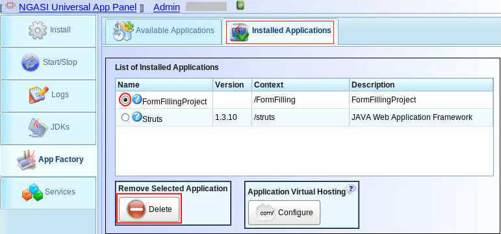Click the Remove Selected Application label
The width and height of the screenshot is (501, 234).
click(x=173, y=189)
